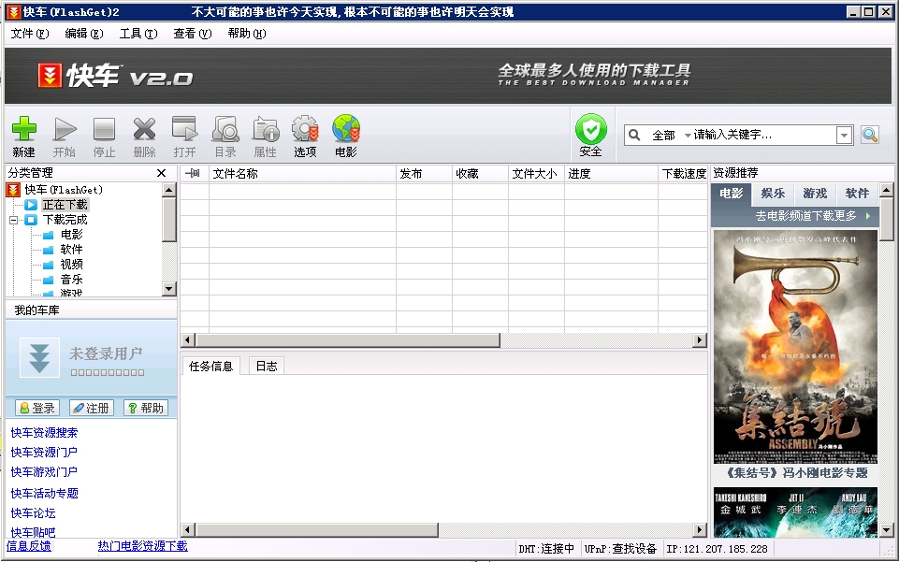This screenshot has width=899, height=562.
Task: Open the 快车游戏门户 link
Action: (x=44, y=471)
